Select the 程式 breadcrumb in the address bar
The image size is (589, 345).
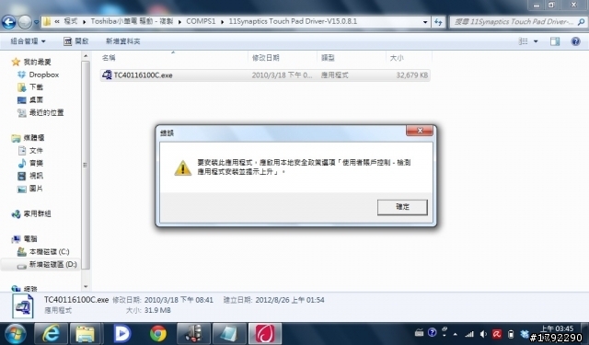pos(70,21)
